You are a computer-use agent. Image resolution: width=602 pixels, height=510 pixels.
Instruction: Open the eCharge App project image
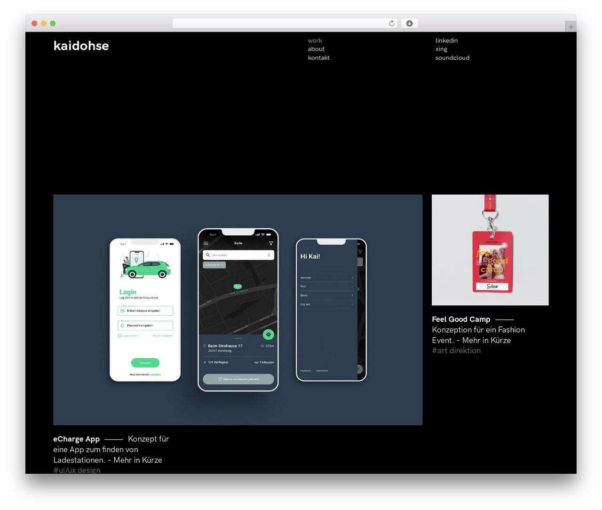(x=238, y=310)
